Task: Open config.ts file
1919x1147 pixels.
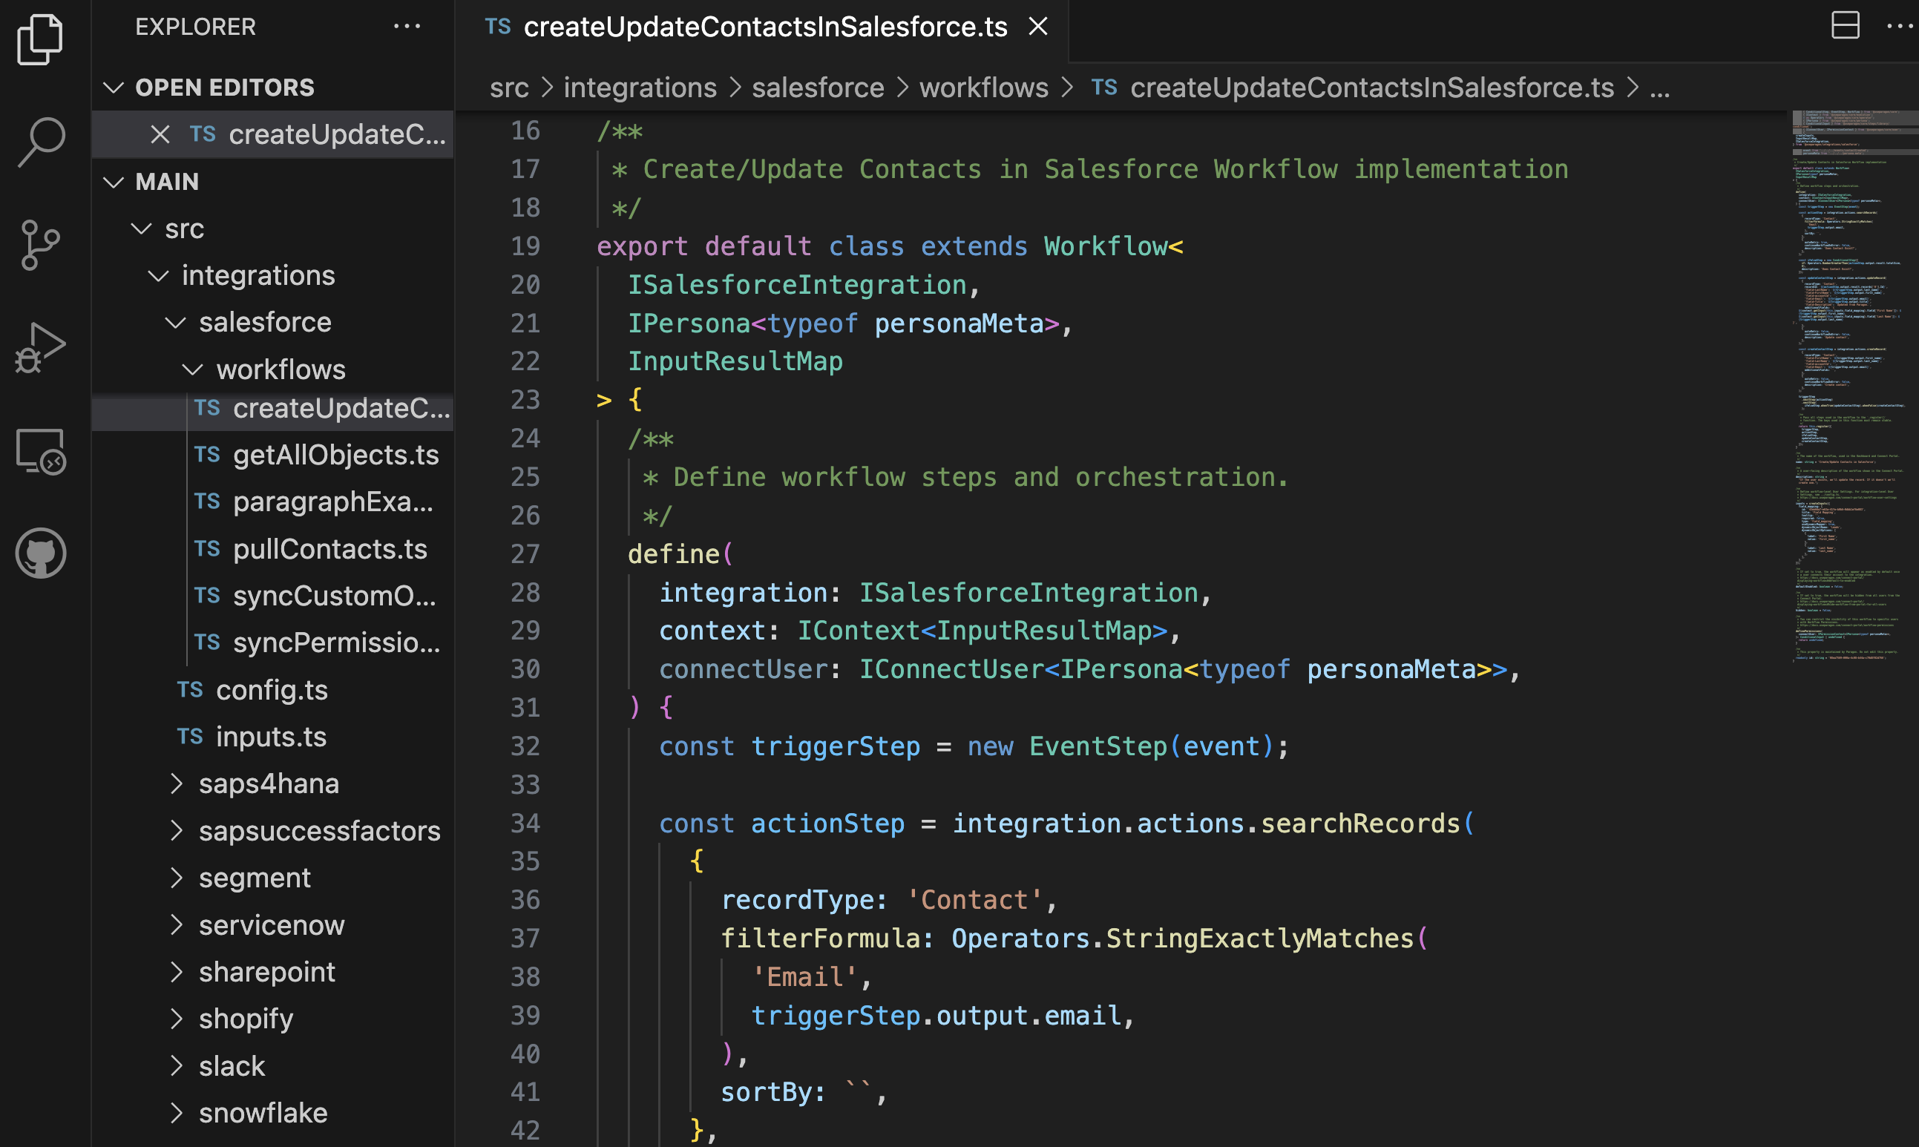Action: point(273,690)
